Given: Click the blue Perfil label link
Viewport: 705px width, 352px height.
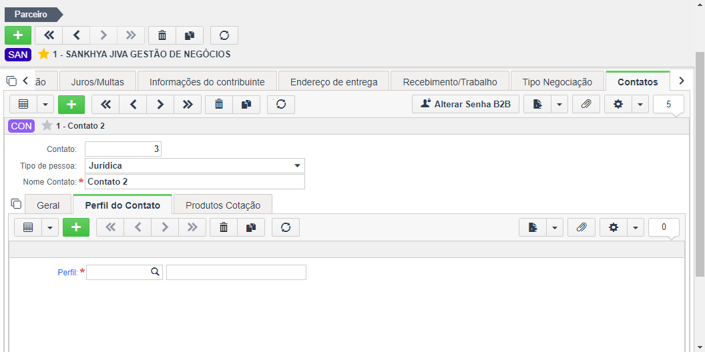Looking at the screenshot, I should [68, 272].
